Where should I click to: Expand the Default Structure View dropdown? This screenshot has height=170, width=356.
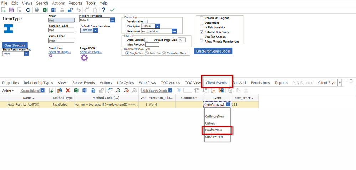tap(96, 31)
